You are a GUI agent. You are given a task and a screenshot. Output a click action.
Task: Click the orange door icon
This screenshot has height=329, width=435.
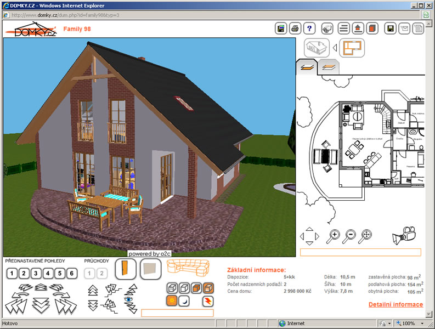click(x=125, y=269)
